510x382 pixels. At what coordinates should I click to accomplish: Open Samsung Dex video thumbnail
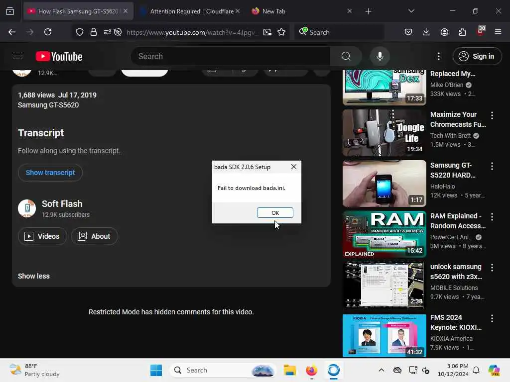[x=384, y=88]
